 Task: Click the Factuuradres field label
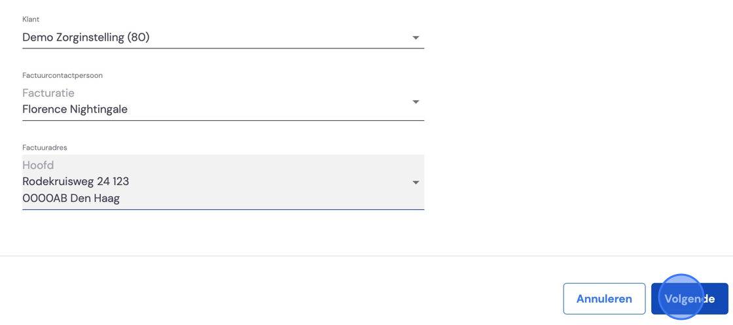pos(45,148)
